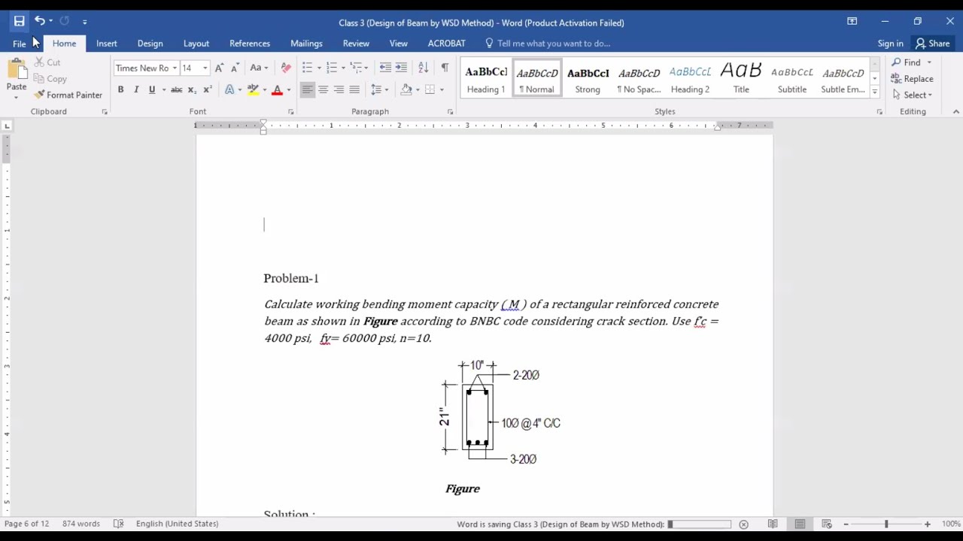
Task: Click Sign in
Action: click(x=890, y=44)
